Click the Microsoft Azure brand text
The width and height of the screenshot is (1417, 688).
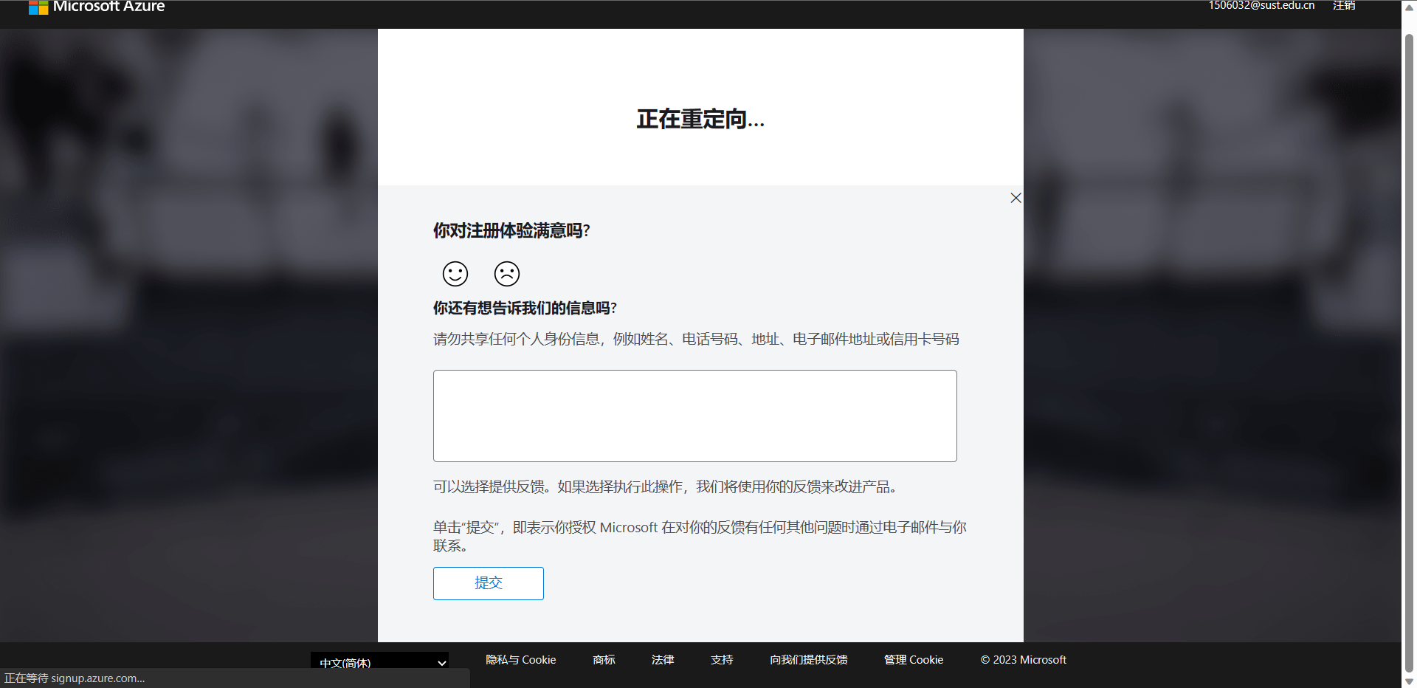[x=108, y=7]
